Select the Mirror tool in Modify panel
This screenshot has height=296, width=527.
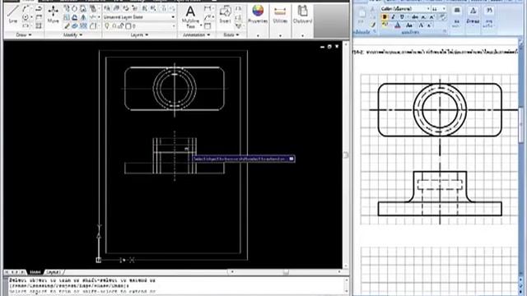83,17
